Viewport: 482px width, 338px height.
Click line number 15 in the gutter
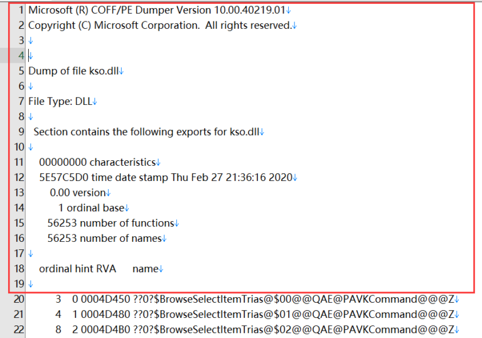coord(19,223)
